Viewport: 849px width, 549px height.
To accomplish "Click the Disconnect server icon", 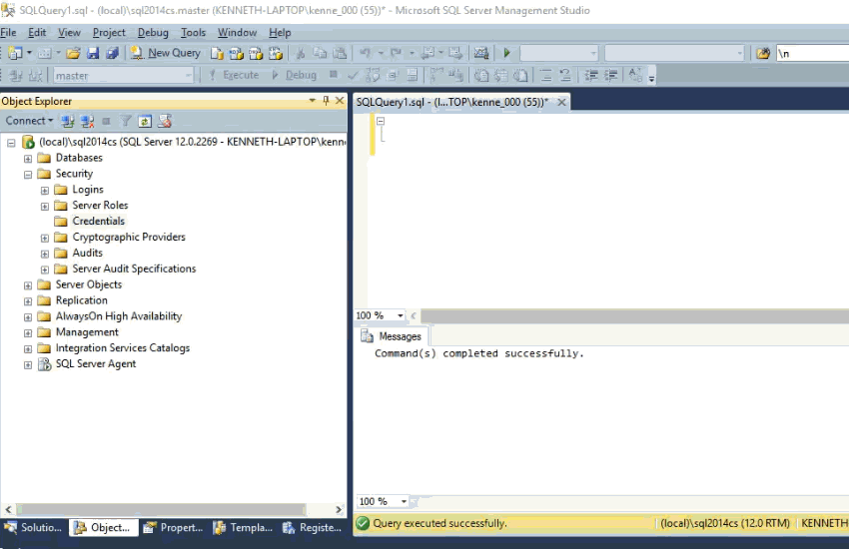I will [x=87, y=121].
